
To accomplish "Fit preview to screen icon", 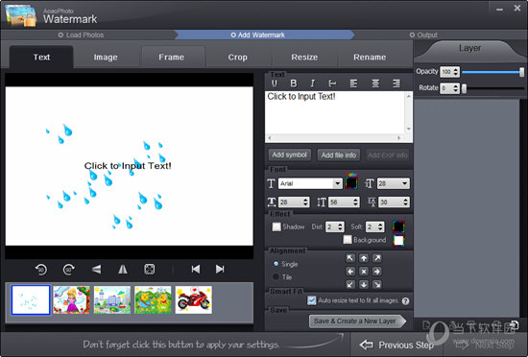I will click(150, 269).
